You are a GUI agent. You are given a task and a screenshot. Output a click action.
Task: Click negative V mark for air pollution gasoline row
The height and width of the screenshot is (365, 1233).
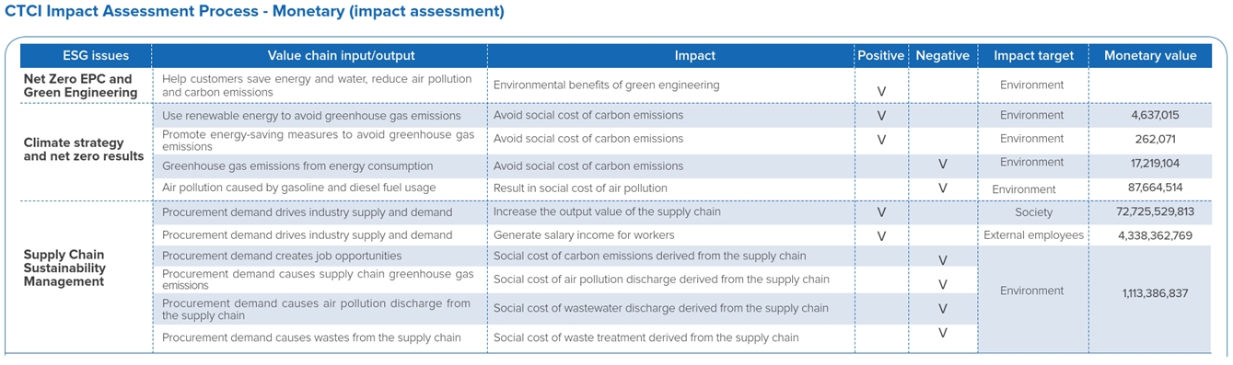pos(943,188)
